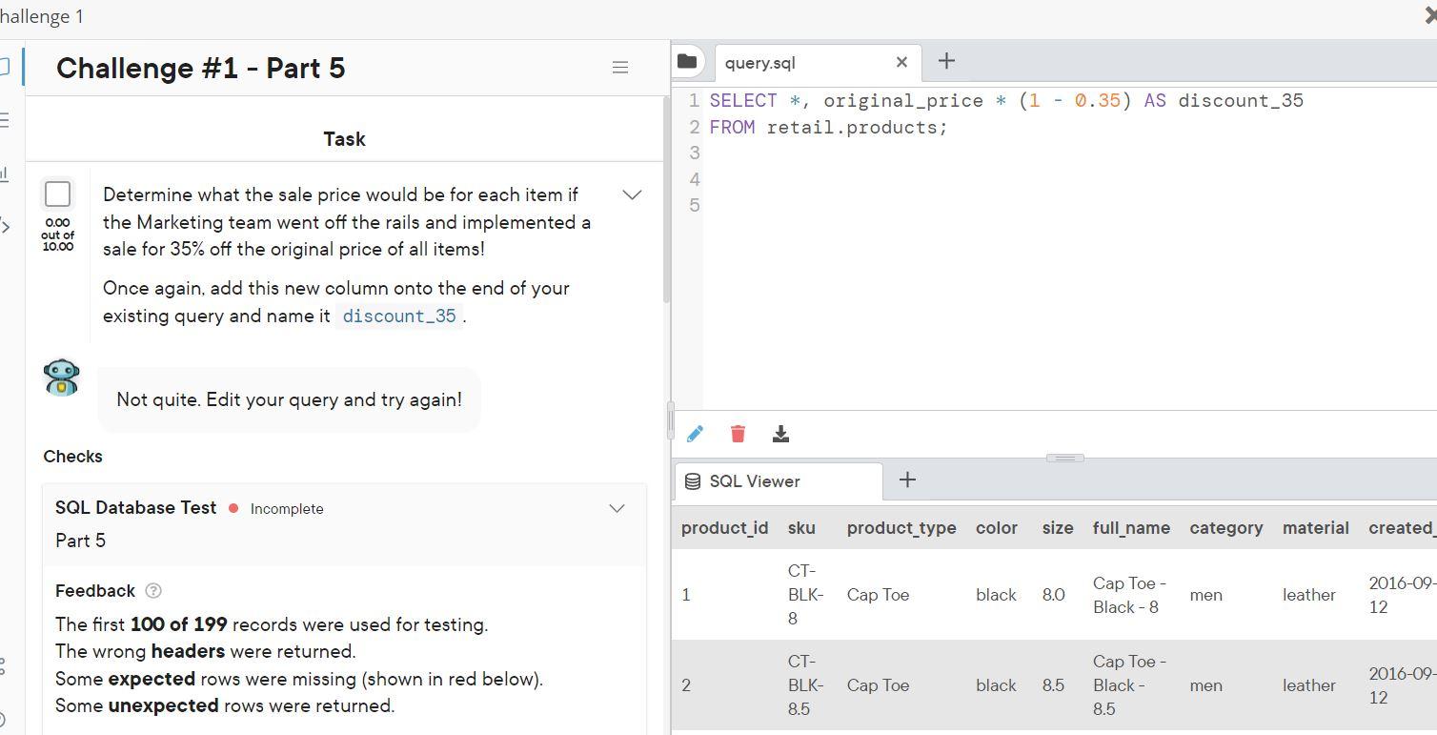Collapse the SQL Database Test section
This screenshot has width=1437, height=735.
[x=617, y=508]
